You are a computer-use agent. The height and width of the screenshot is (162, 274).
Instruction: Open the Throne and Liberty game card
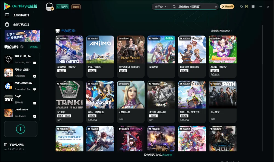[161, 139]
